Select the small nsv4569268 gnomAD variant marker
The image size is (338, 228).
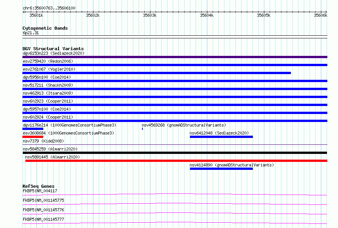point(142,129)
